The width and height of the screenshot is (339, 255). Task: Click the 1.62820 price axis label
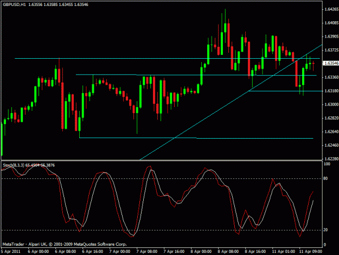pyautogui.click(x=331, y=118)
